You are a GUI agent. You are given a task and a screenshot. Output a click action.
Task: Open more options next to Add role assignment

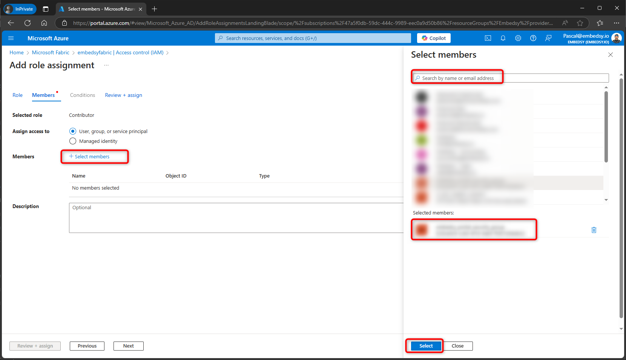pos(106,65)
